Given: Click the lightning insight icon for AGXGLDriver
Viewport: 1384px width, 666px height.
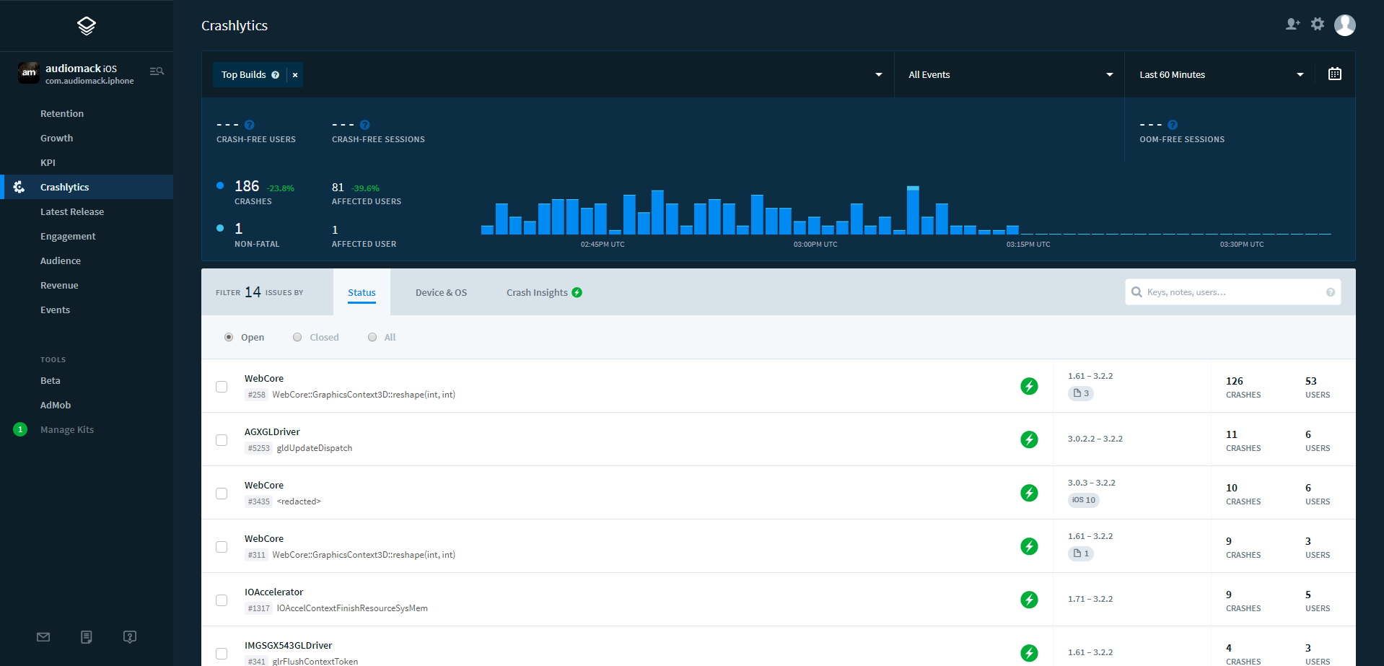Looking at the screenshot, I should pos(1029,439).
